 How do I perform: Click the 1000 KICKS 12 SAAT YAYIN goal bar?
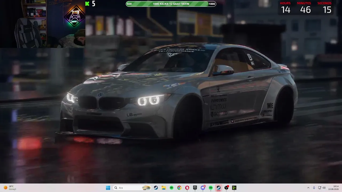click(x=171, y=4)
